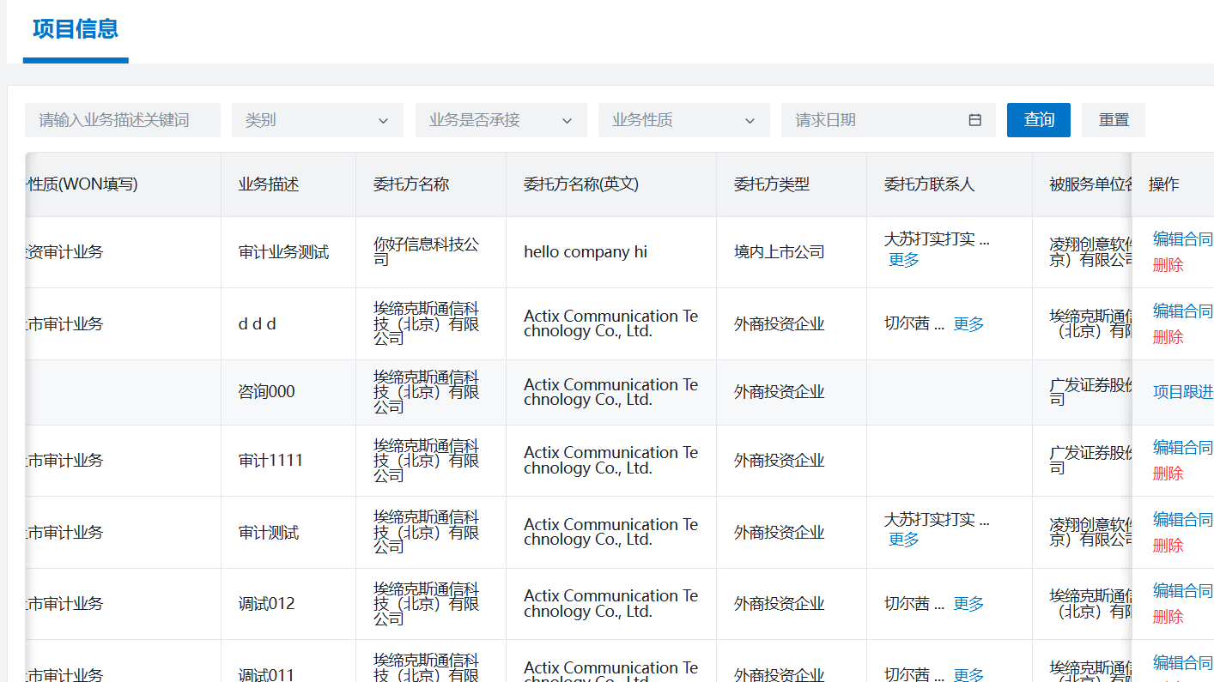Click 更多 in the 审计业务测试 contact cell
Image resolution: width=1214 pixels, height=682 pixels.
click(x=904, y=260)
